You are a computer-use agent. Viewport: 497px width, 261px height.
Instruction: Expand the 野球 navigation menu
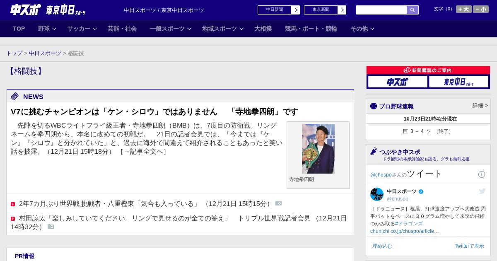[x=47, y=29]
